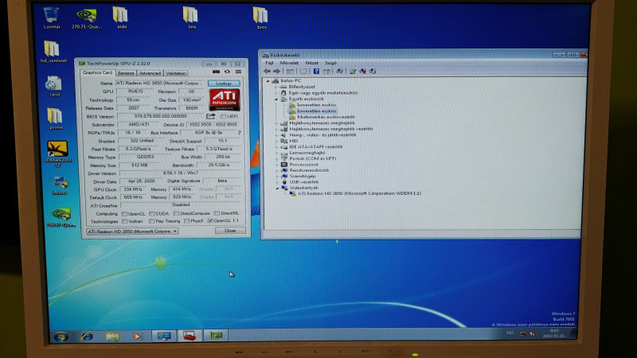637x358 pixels.
Task: Toggle the OpenCL checkbox
Action: (x=124, y=213)
